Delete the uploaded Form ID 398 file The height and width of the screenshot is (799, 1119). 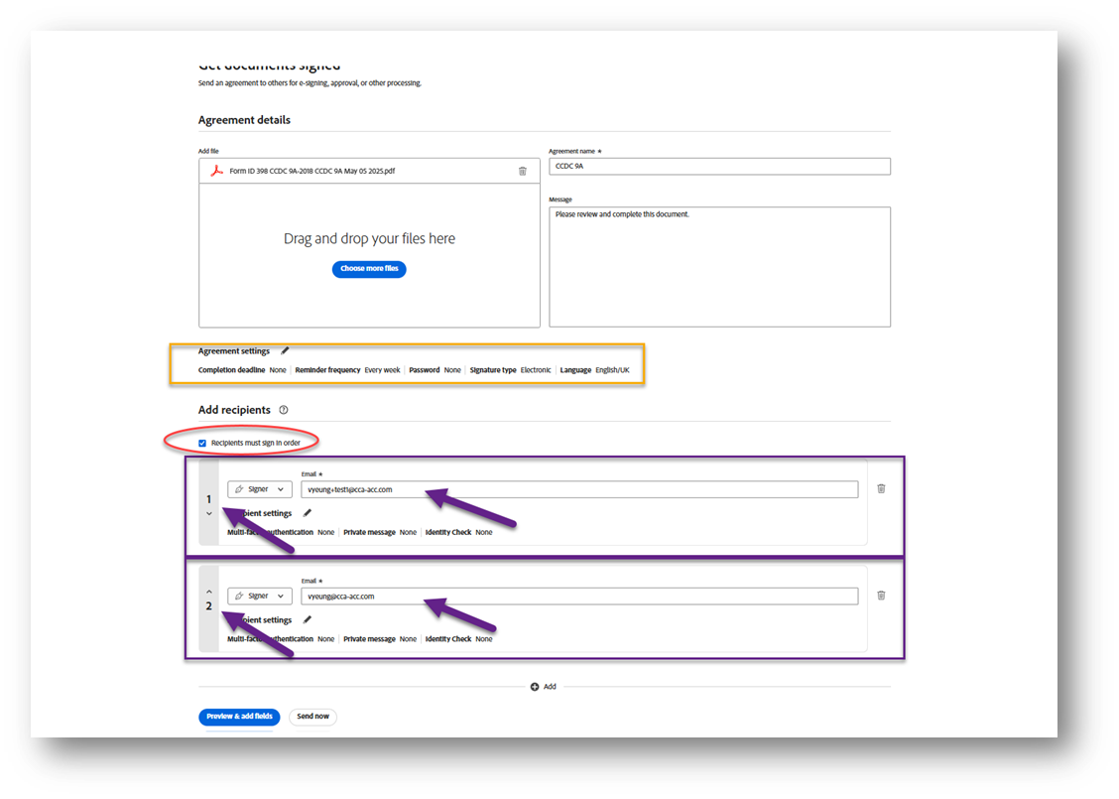523,170
